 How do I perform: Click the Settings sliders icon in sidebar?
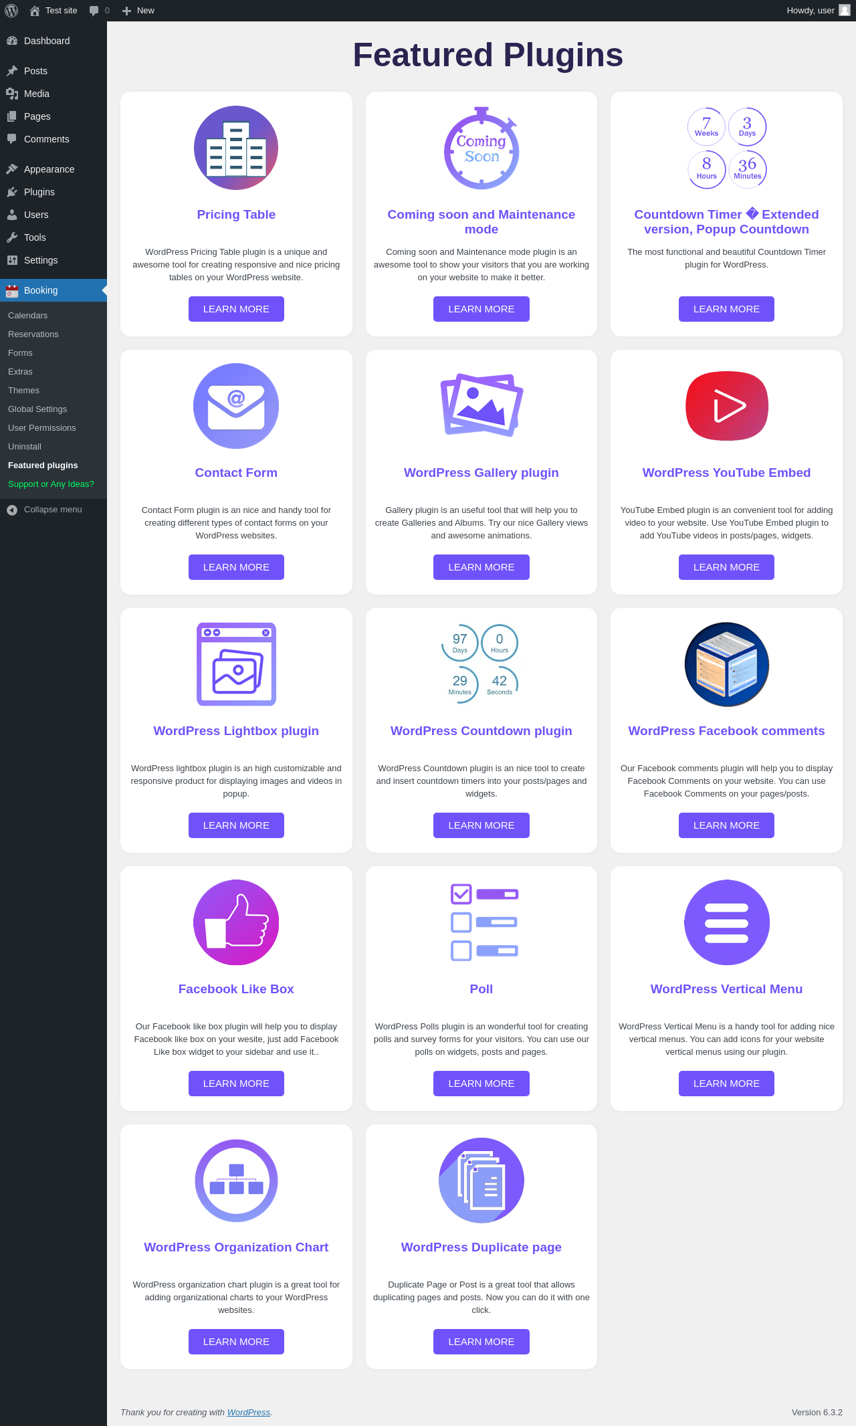pos(12,260)
